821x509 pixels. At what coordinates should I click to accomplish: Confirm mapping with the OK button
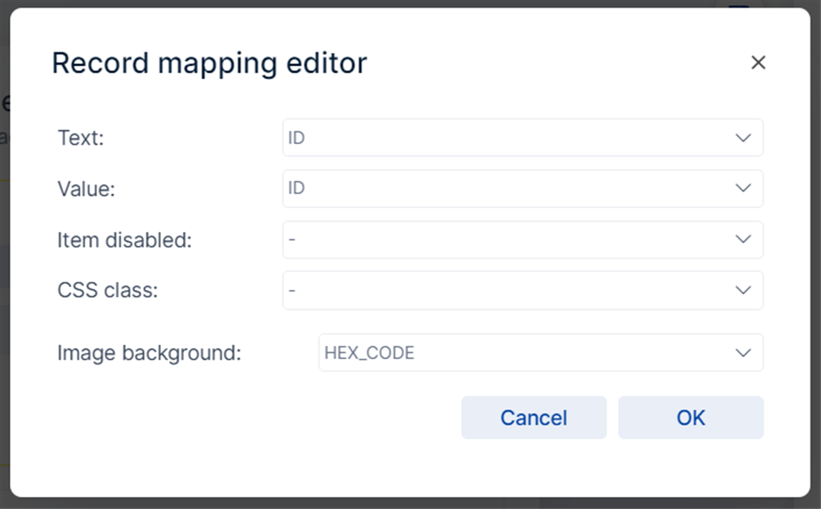691,418
